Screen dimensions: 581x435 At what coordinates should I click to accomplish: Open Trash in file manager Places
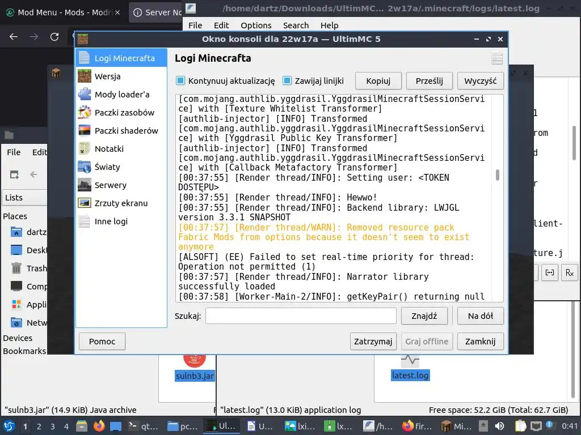coord(28,268)
